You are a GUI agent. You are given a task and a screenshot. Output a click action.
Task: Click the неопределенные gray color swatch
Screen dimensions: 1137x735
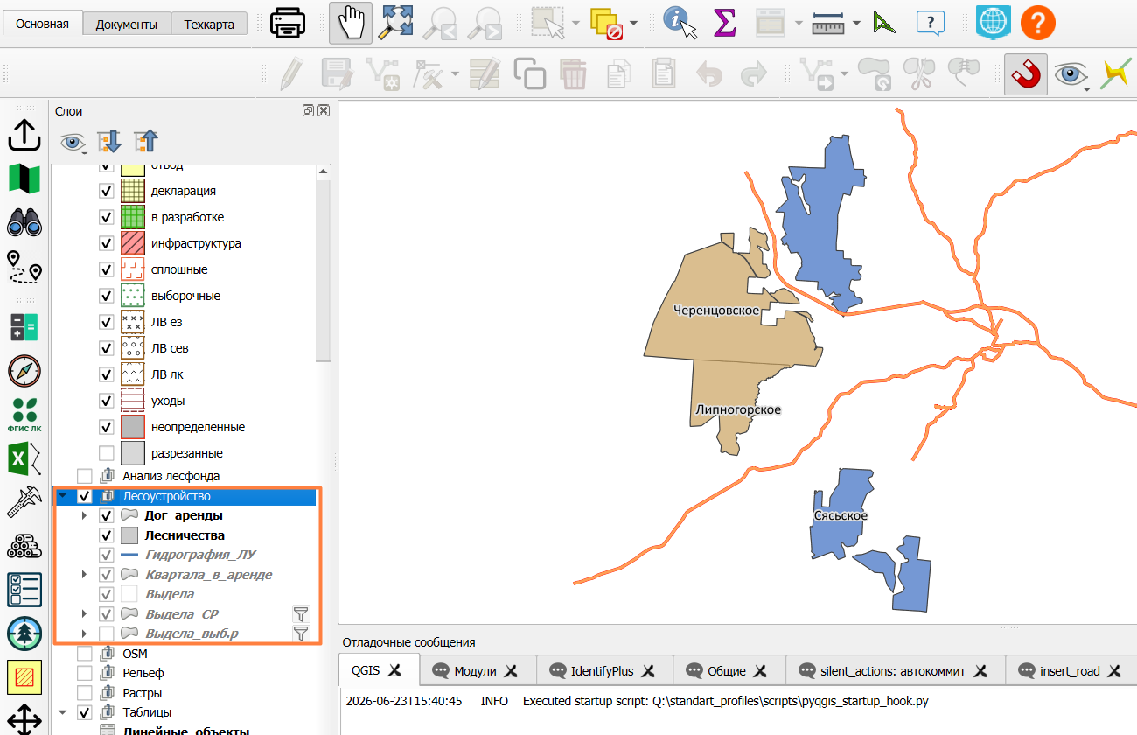(x=132, y=427)
